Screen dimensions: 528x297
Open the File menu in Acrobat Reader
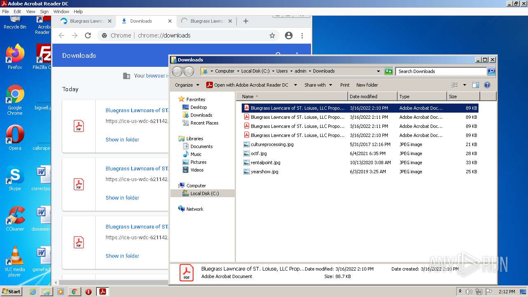(x=5, y=12)
